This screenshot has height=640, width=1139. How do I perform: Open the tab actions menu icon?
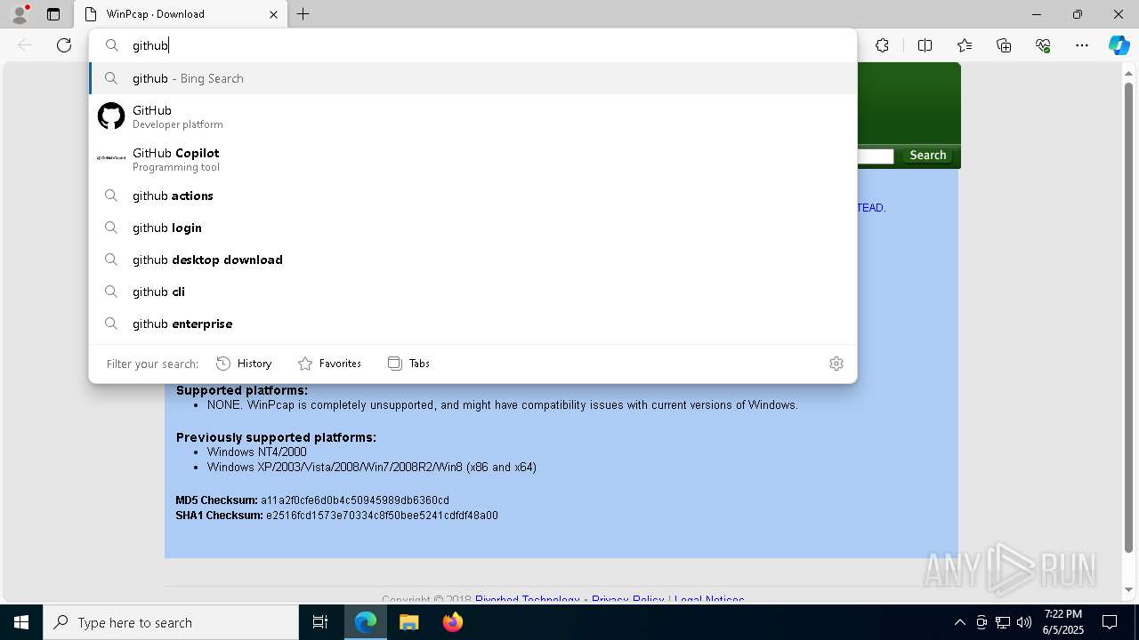click(53, 14)
